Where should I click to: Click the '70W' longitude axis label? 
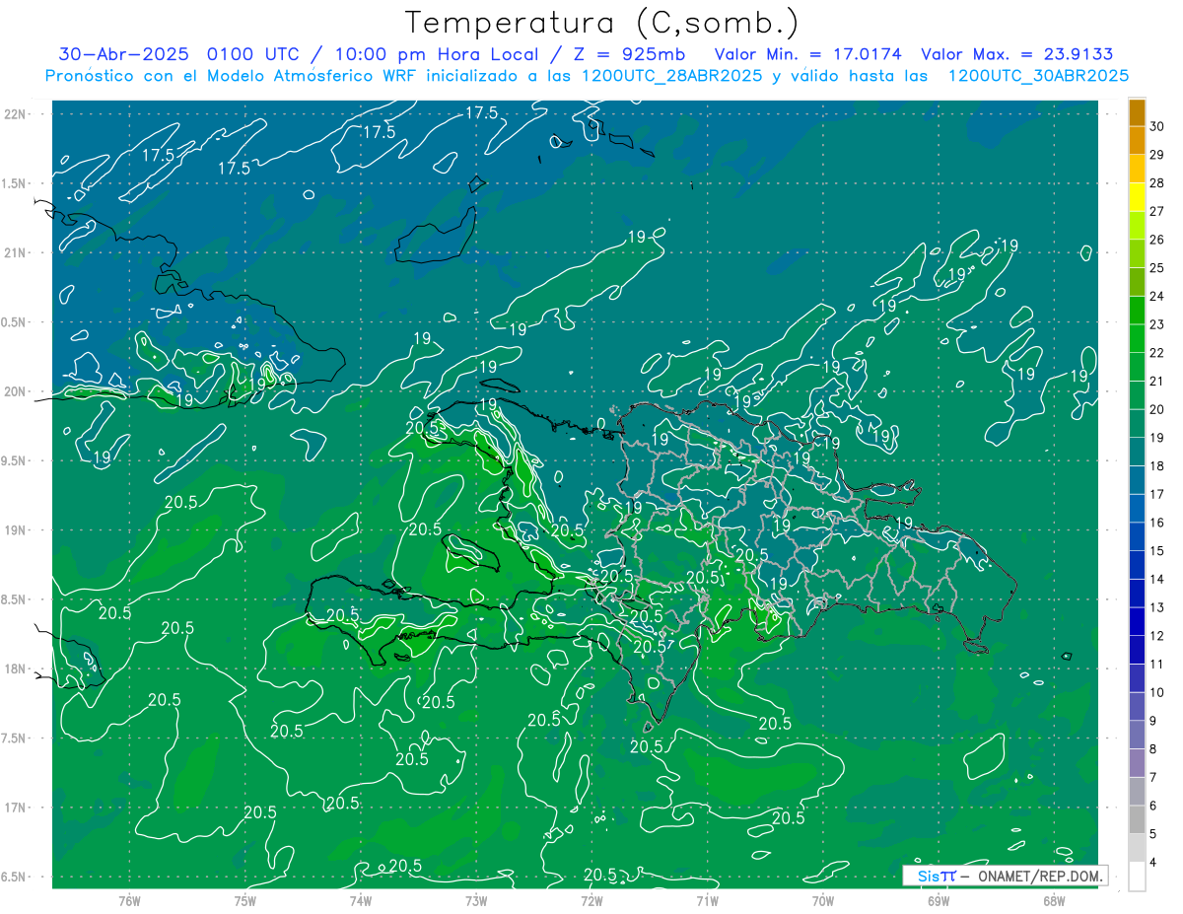(823, 901)
